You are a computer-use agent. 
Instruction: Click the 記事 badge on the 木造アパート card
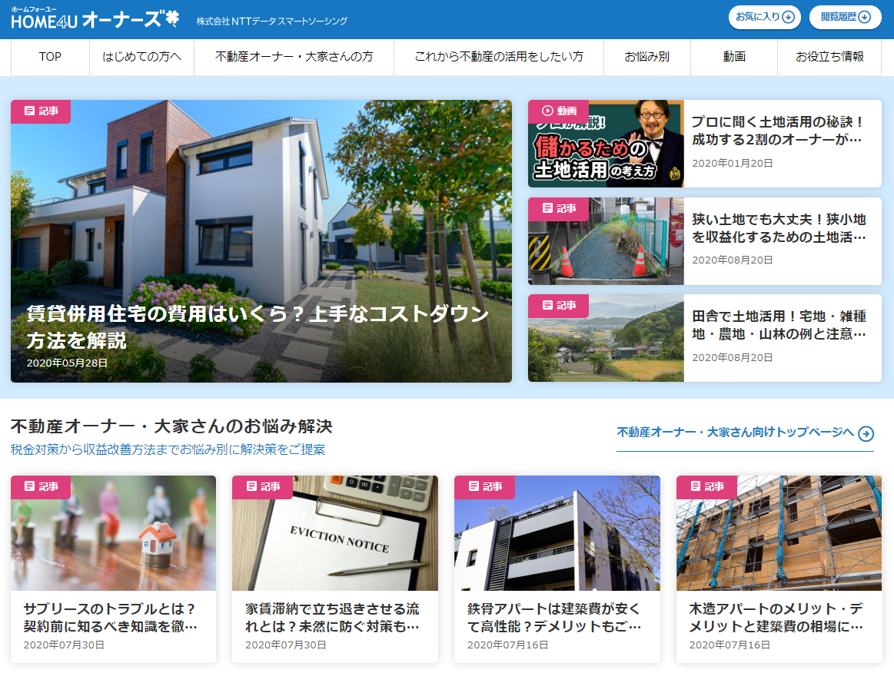pyautogui.click(x=705, y=487)
